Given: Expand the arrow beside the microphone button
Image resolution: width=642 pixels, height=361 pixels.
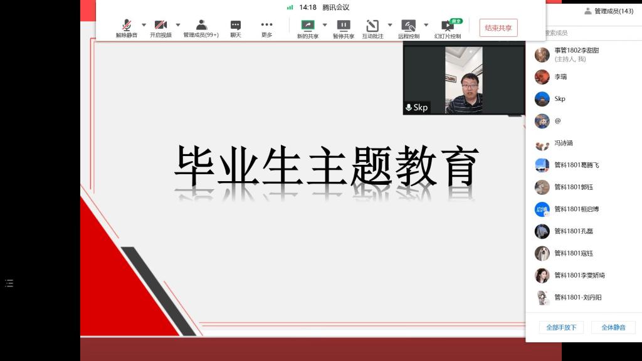Looking at the screenshot, I should (x=144, y=25).
